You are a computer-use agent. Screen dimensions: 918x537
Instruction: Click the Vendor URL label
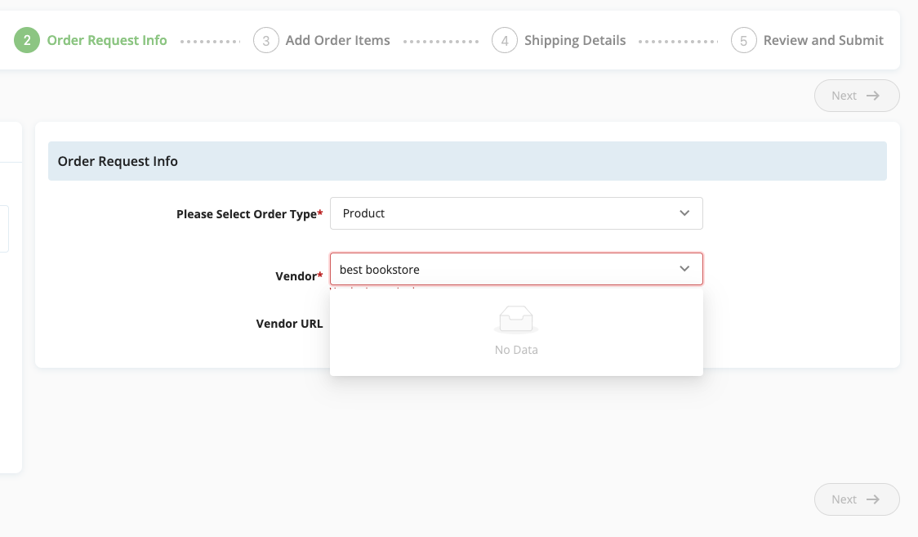coord(289,324)
